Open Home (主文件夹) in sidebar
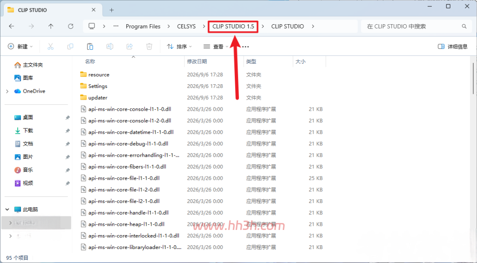Image resolution: width=477 pixels, height=263 pixels. coord(28,65)
